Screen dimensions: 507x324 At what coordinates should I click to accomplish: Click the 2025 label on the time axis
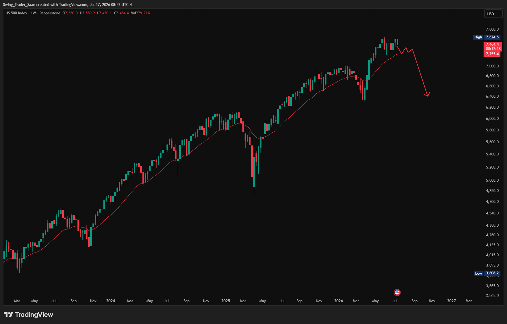click(226, 301)
